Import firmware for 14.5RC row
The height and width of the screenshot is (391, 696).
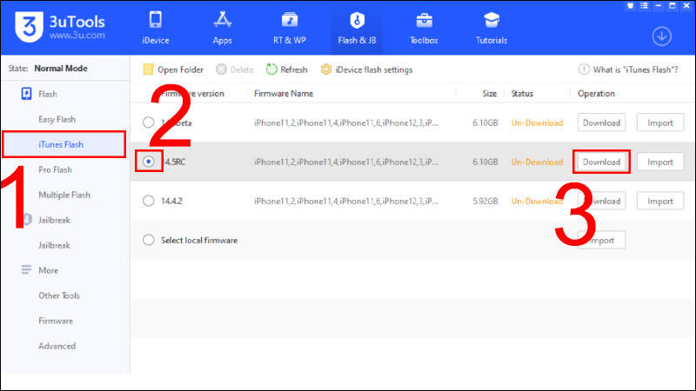tap(660, 162)
